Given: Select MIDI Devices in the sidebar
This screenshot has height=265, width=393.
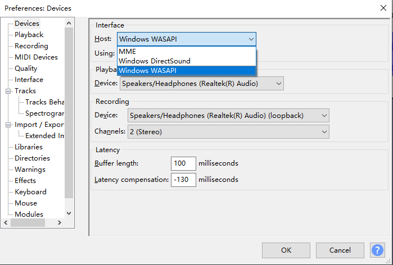Looking at the screenshot, I should [x=36, y=57].
